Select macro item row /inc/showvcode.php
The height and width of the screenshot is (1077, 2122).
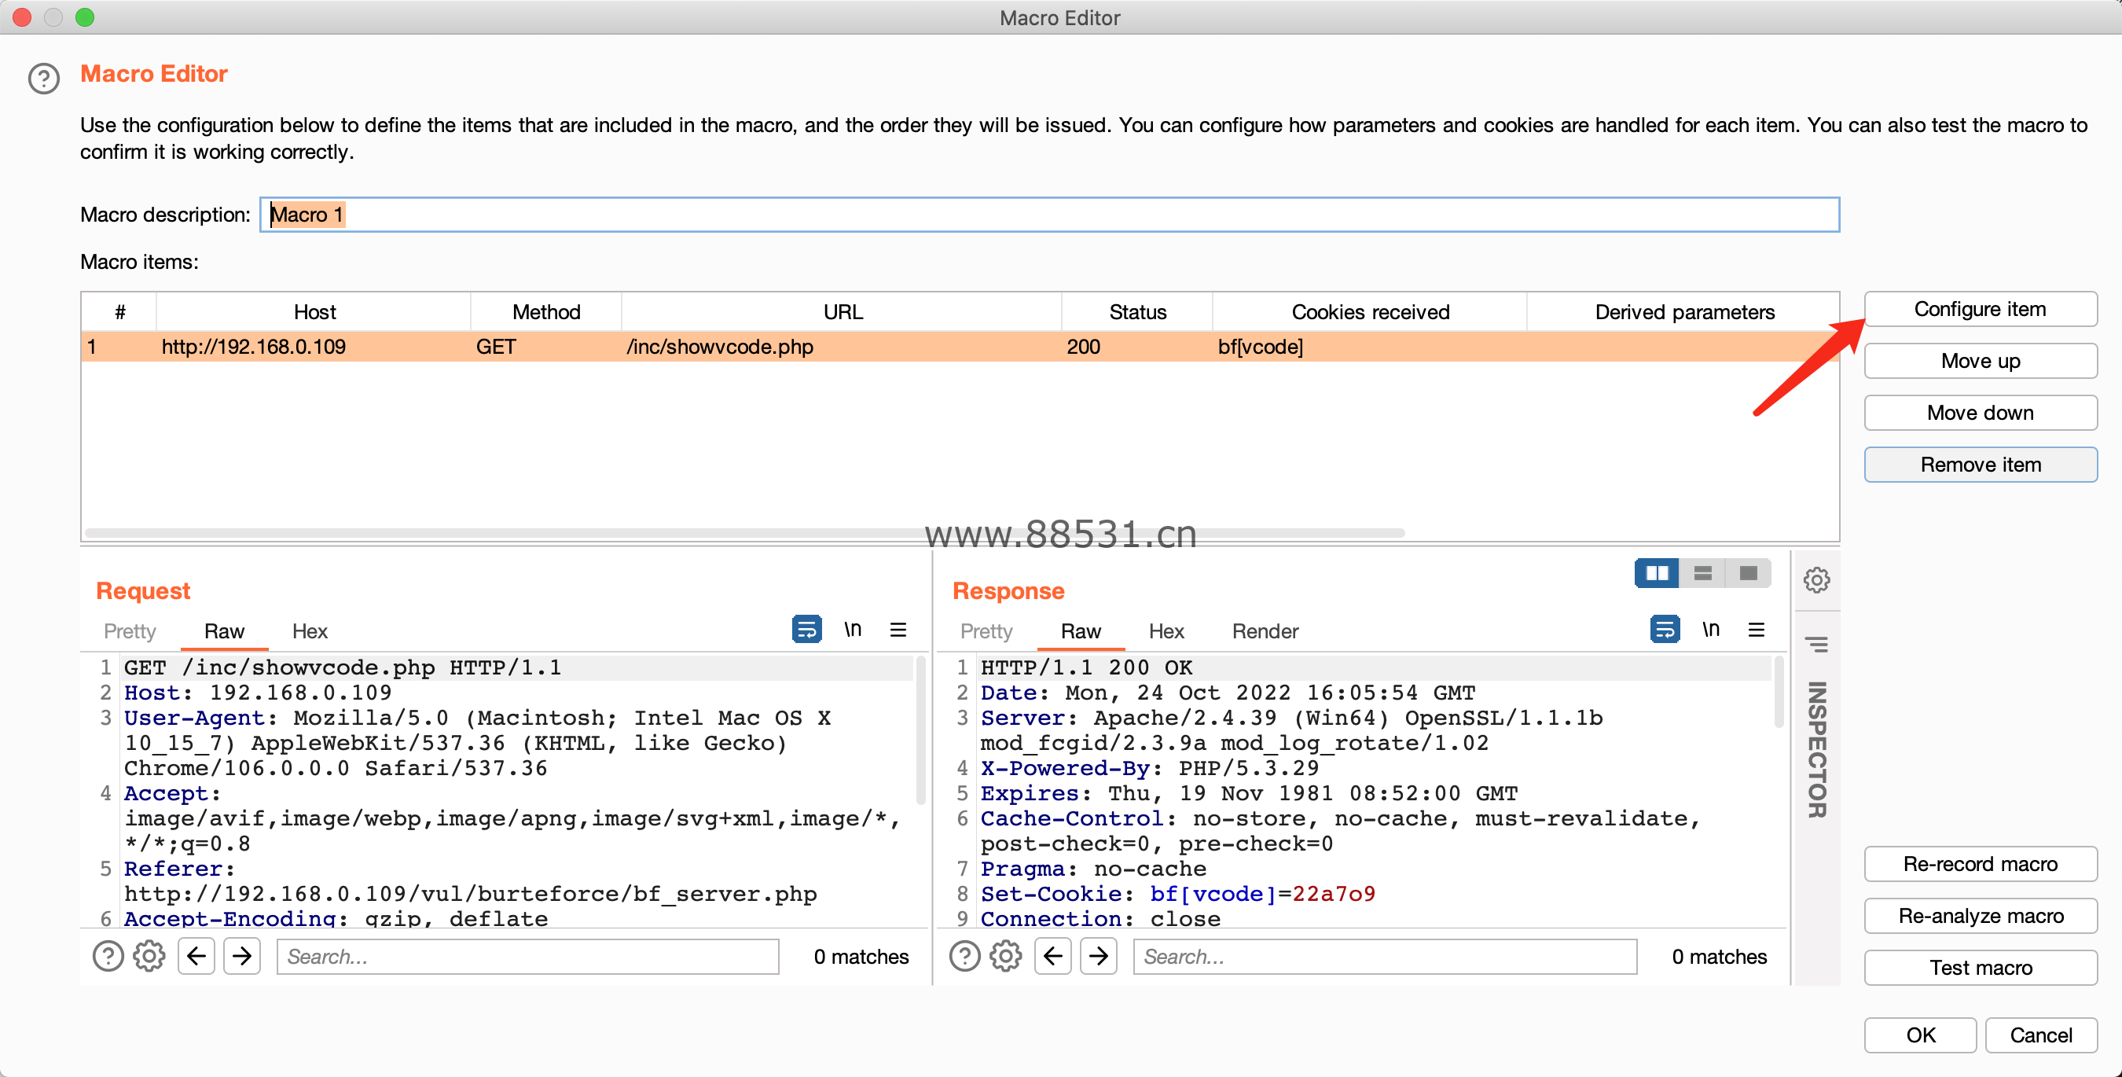point(960,347)
